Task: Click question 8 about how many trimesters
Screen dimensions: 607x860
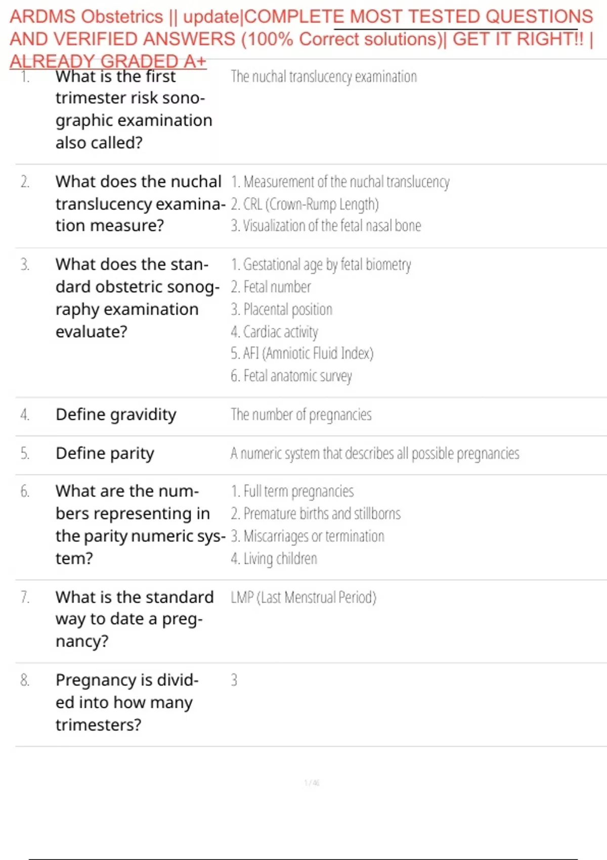Action: click(x=127, y=702)
